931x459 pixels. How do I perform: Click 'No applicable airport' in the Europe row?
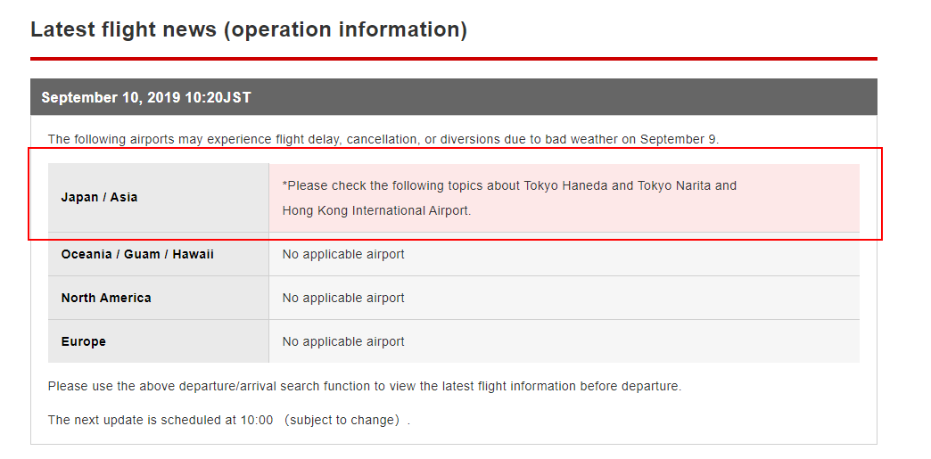(343, 341)
